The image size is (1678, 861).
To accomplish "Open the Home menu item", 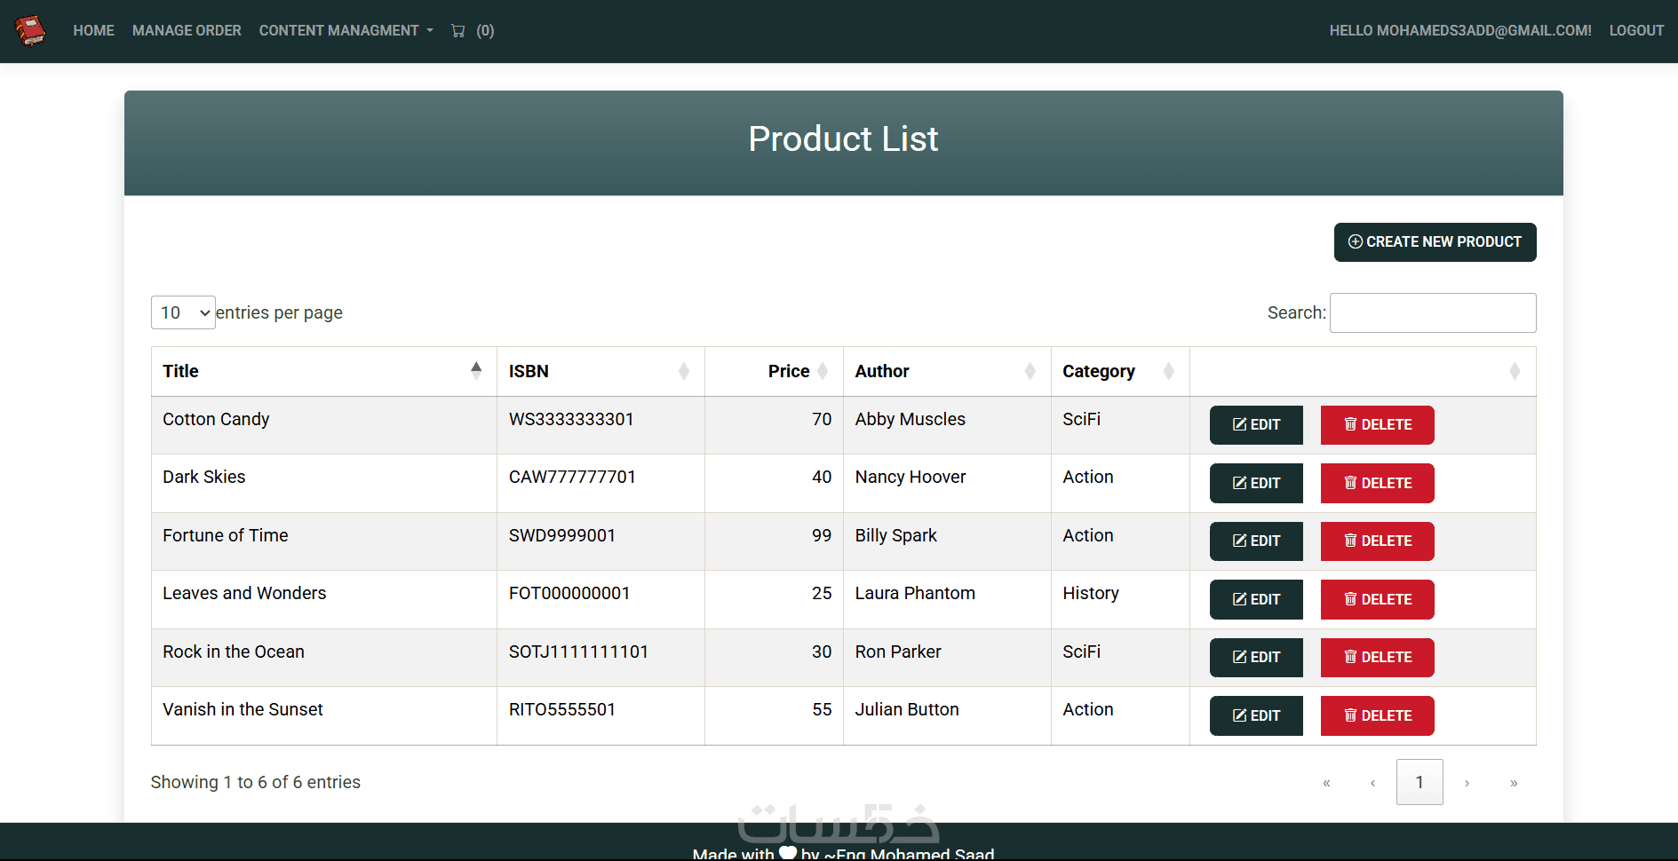I will [x=93, y=31].
